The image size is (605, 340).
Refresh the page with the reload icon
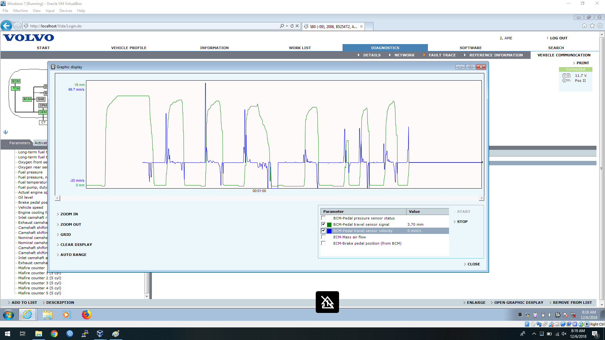tap(292, 26)
